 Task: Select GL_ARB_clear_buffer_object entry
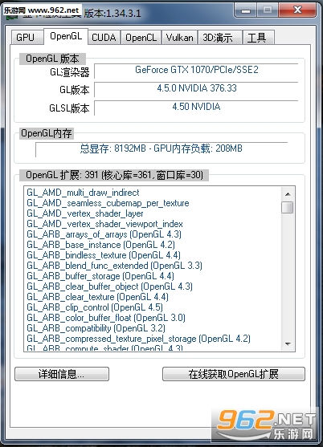(109, 286)
